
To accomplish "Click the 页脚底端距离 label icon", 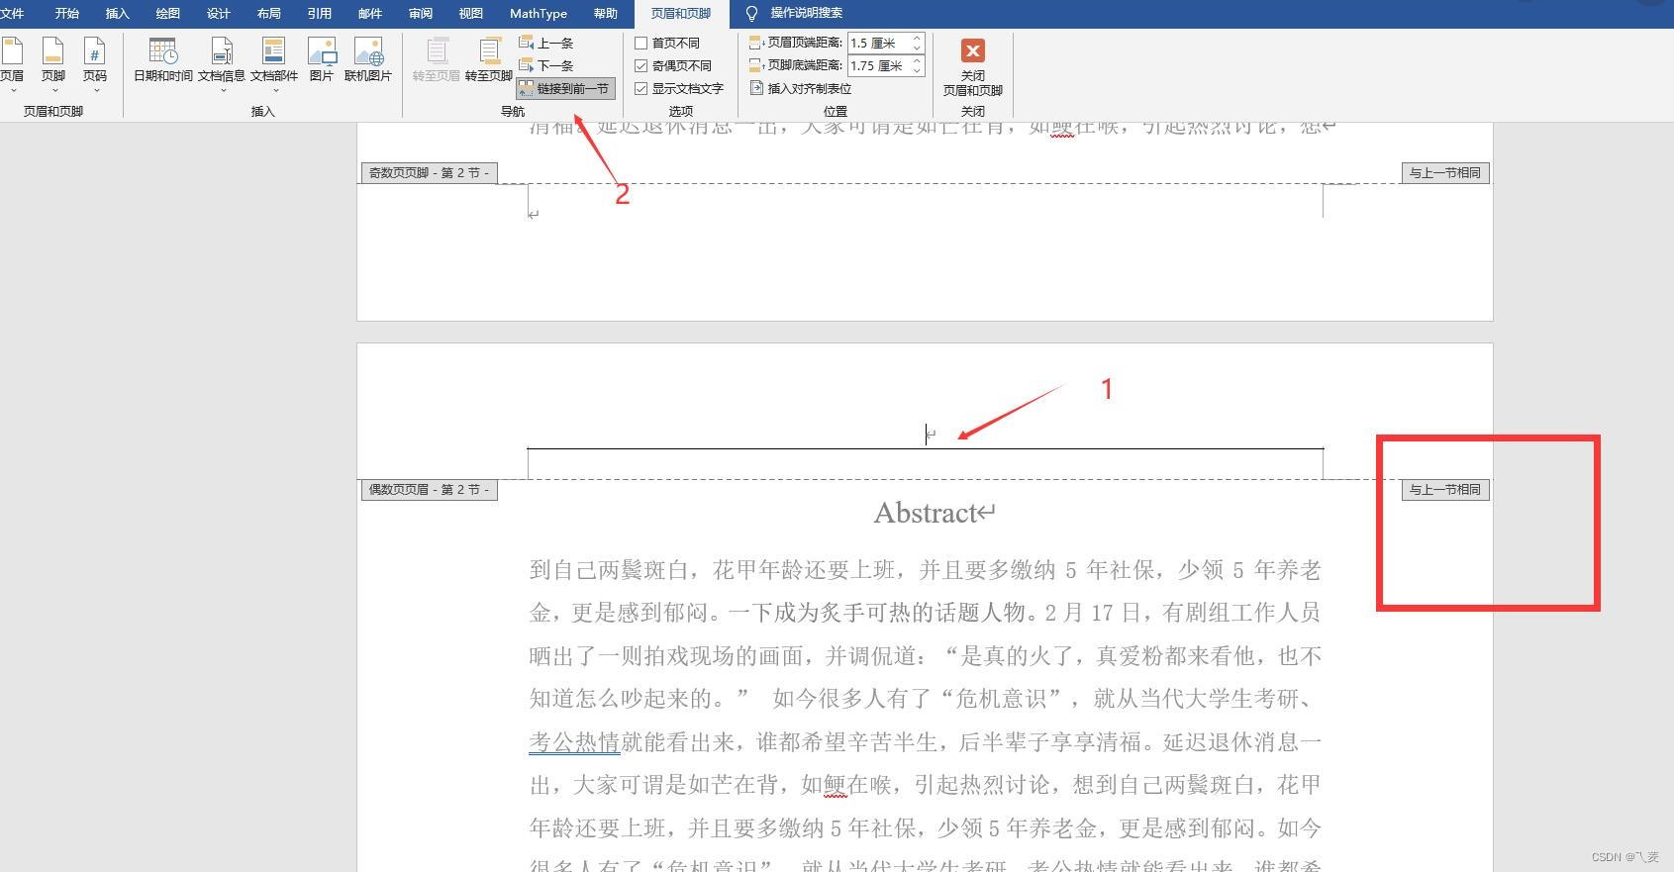I will pos(756,65).
